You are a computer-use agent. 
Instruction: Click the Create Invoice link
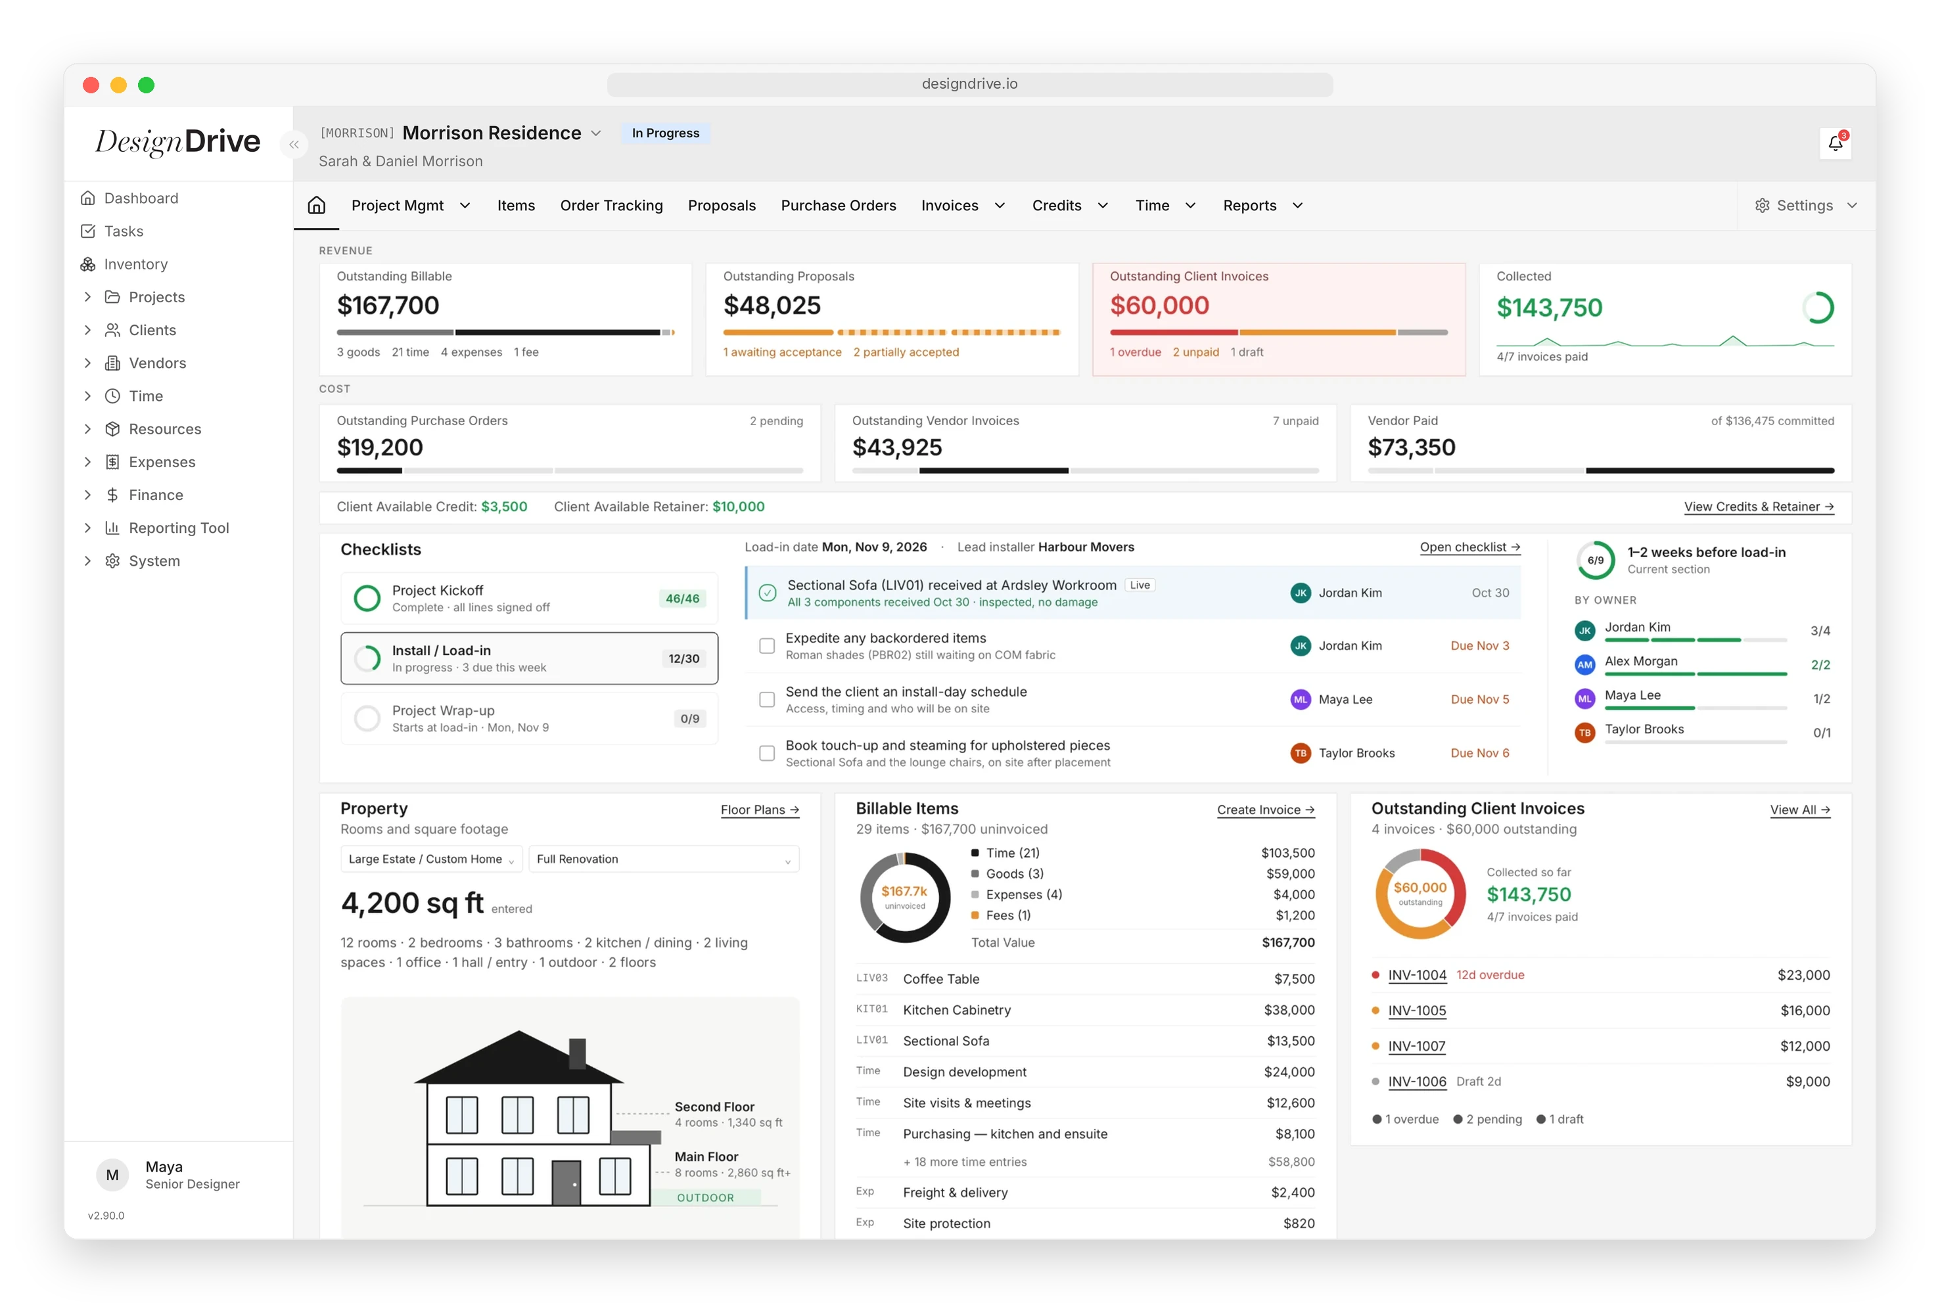pos(1265,810)
